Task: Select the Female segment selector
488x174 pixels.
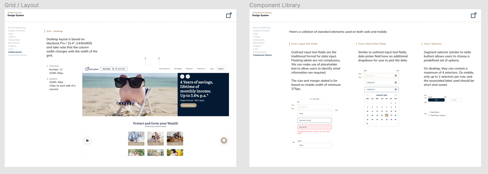Action: pos(454,100)
